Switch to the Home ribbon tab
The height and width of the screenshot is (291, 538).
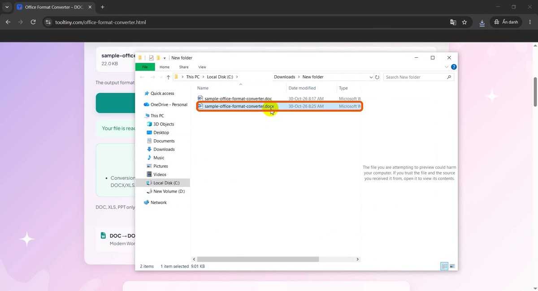click(165, 67)
